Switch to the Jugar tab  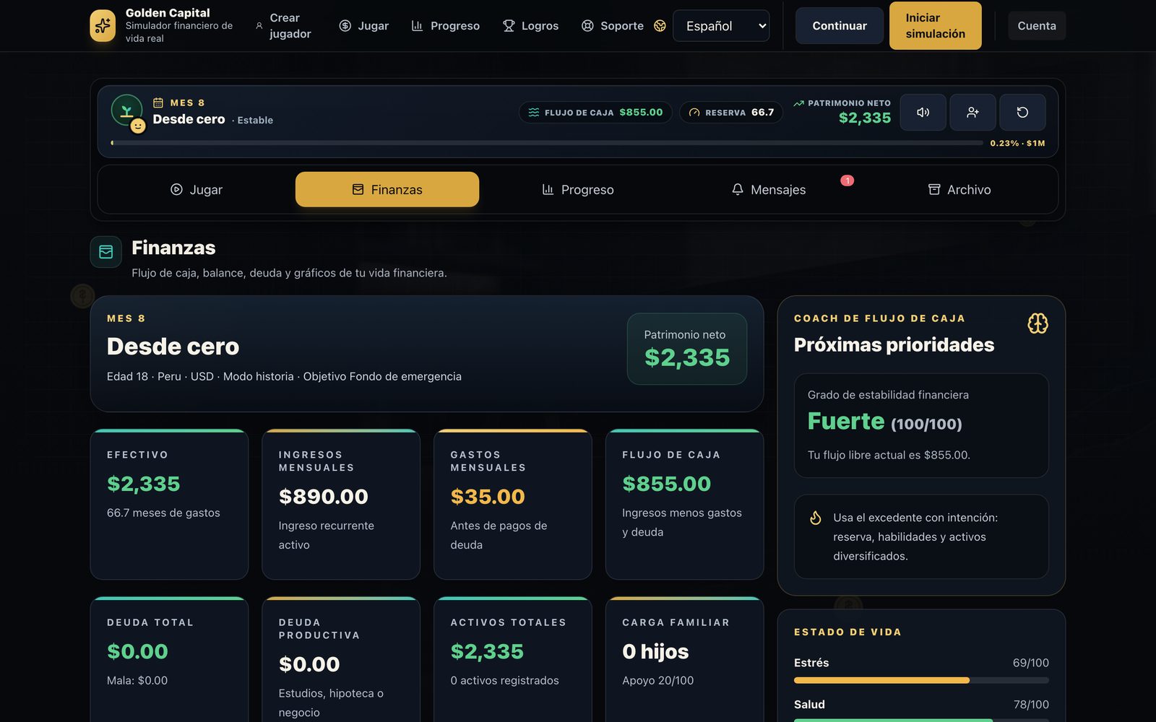[197, 190]
